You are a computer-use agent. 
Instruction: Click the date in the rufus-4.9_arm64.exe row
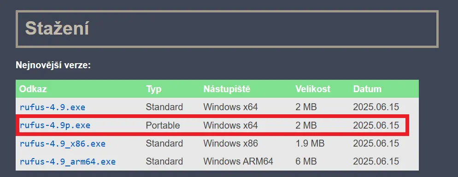pos(376,161)
